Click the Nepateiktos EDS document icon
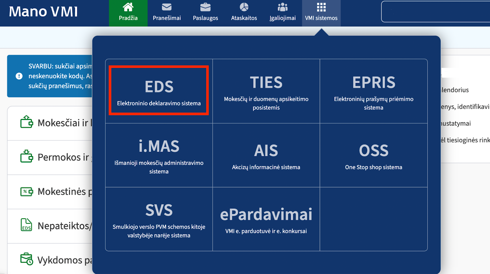 [x=26, y=225]
